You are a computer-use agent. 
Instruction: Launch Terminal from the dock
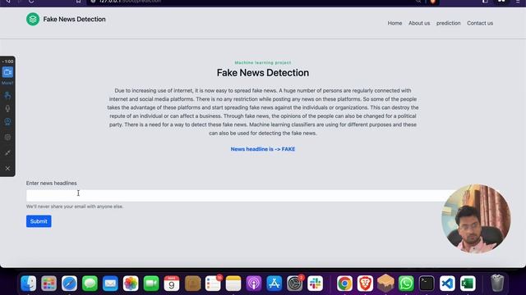(427, 284)
